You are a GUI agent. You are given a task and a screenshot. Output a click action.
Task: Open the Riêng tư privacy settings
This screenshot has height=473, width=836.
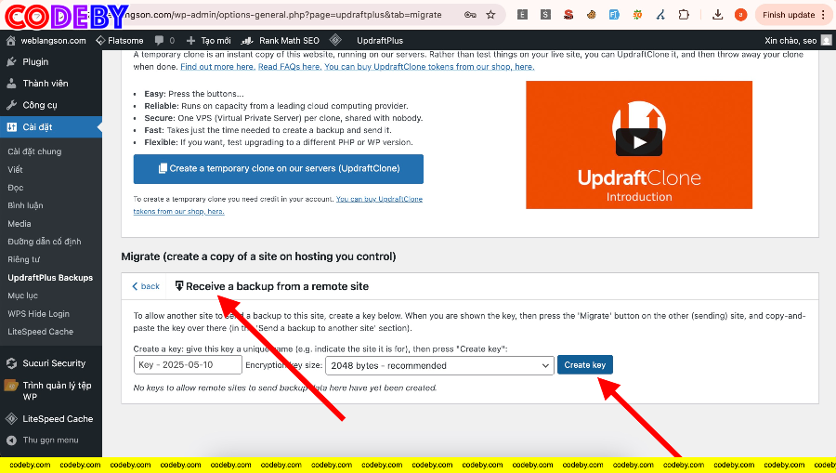pyautogui.click(x=23, y=259)
